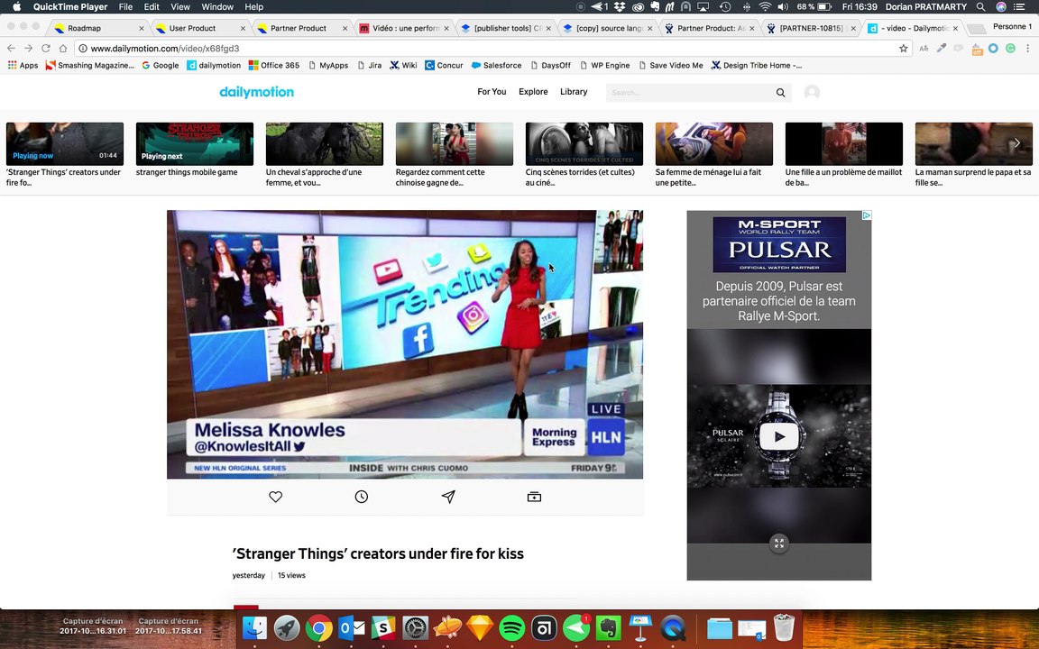
Task: Click the heart like icon under video
Action: pyautogui.click(x=276, y=497)
